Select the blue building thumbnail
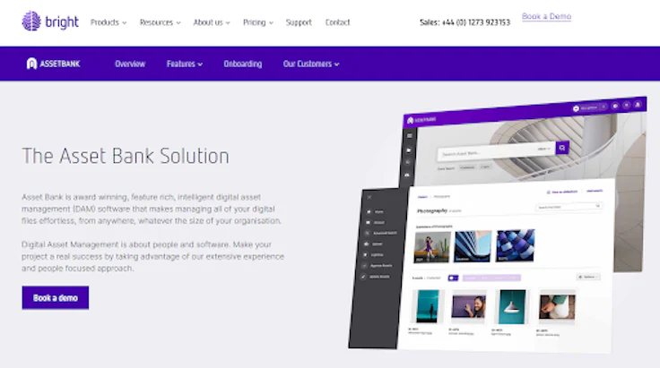Screen dimensions: 660x368 [x=473, y=246]
